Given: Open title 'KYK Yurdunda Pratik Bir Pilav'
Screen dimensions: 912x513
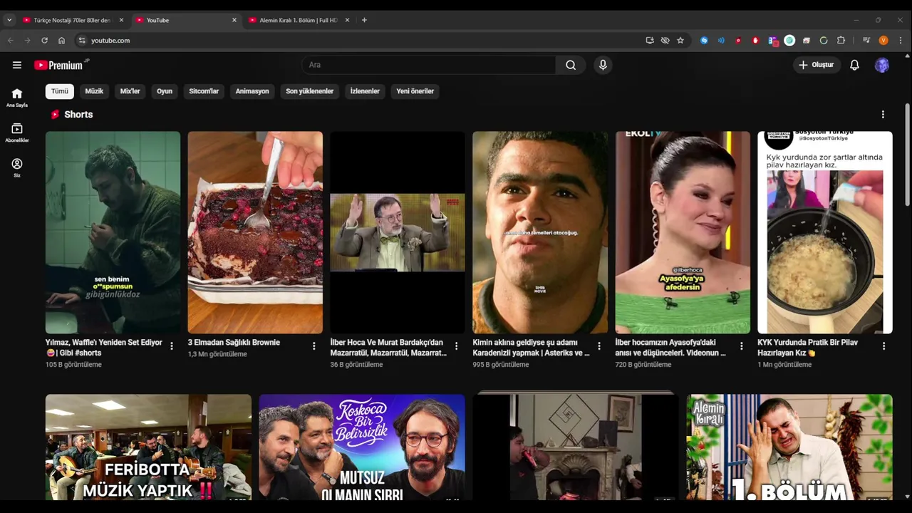Looking at the screenshot, I should click(x=808, y=348).
